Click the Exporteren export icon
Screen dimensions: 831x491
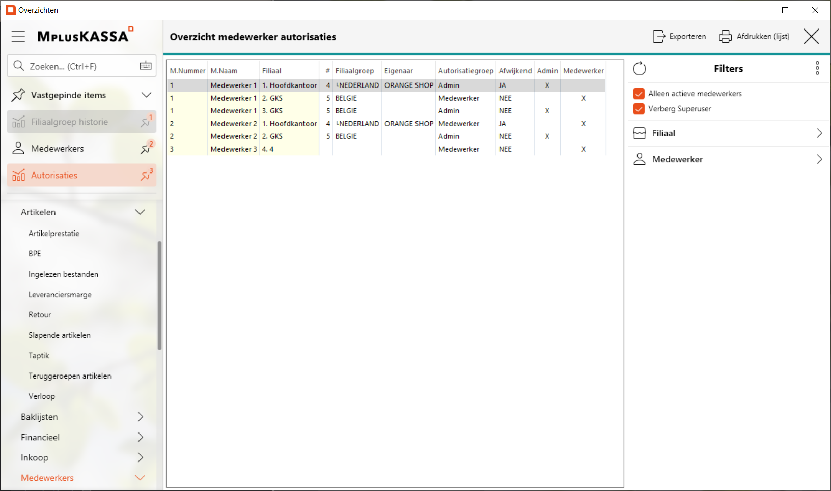(659, 37)
